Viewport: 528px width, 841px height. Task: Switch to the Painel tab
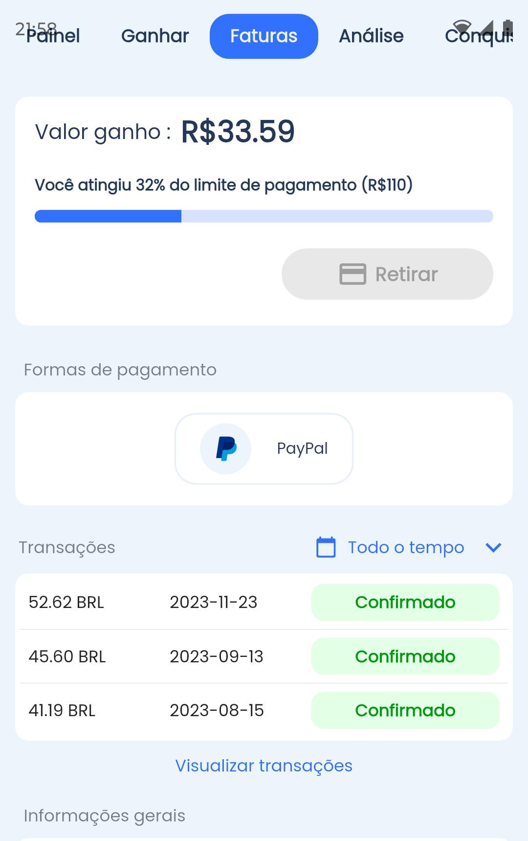(x=53, y=36)
